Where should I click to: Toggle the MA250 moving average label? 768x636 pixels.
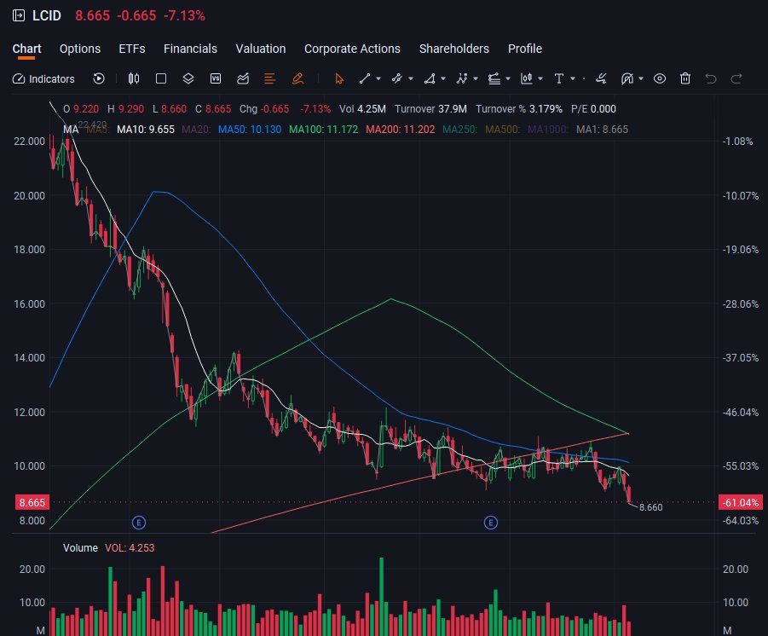tap(459, 130)
